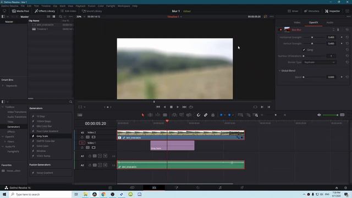
Task: Click the Play Reverse button
Action: 164,107
